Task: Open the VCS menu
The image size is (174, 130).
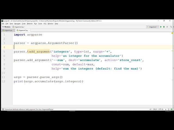Action: [x=45, y=24]
